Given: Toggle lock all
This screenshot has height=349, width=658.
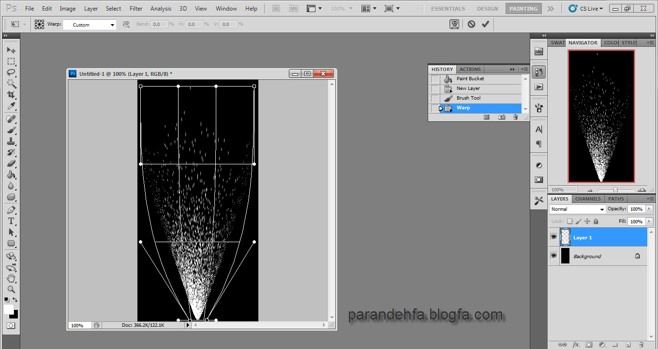Looking at the screenshot, I should click(596, 221).
